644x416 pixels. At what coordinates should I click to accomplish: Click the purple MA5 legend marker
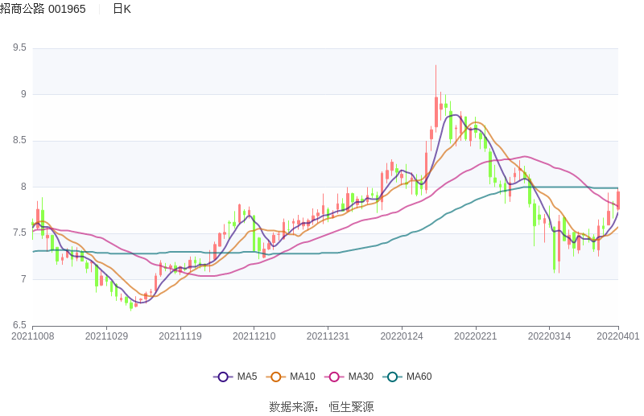pyautogui.click(x=223, y=377)
